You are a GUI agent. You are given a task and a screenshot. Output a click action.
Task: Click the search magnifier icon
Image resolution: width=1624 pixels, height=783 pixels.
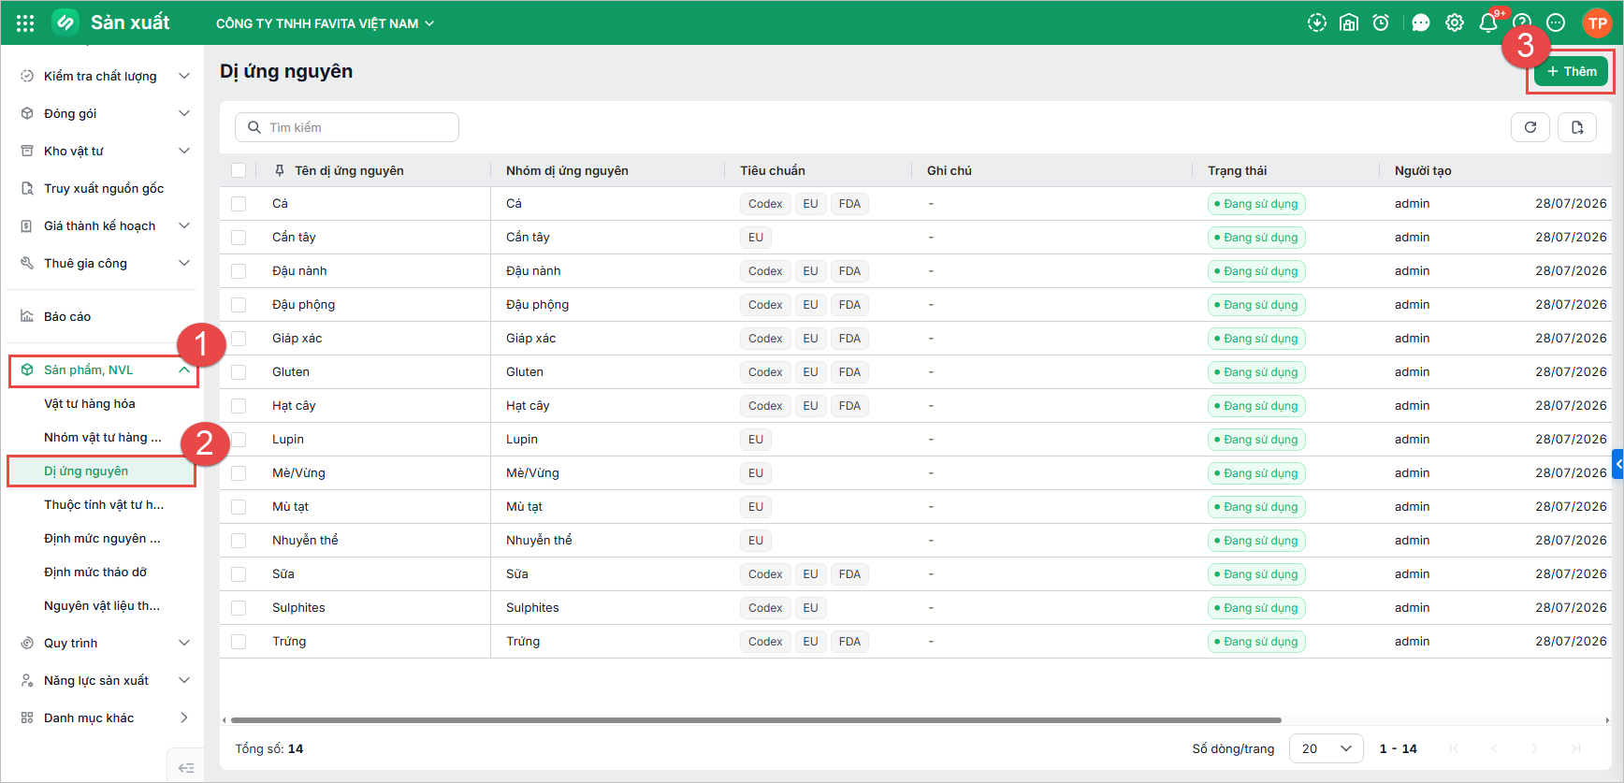pyautogui.click(x=254, y=127)
